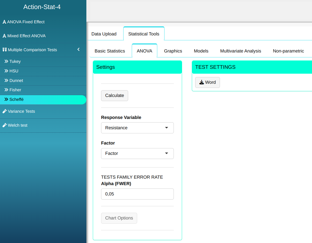Click the Variance Tests eyedropper icon
The height and width of the screenshot is (243, 312).
(x=5, y=111)
